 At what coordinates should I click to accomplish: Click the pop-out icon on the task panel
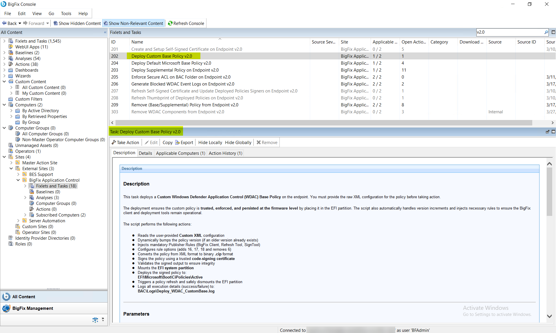coord(548,132)
